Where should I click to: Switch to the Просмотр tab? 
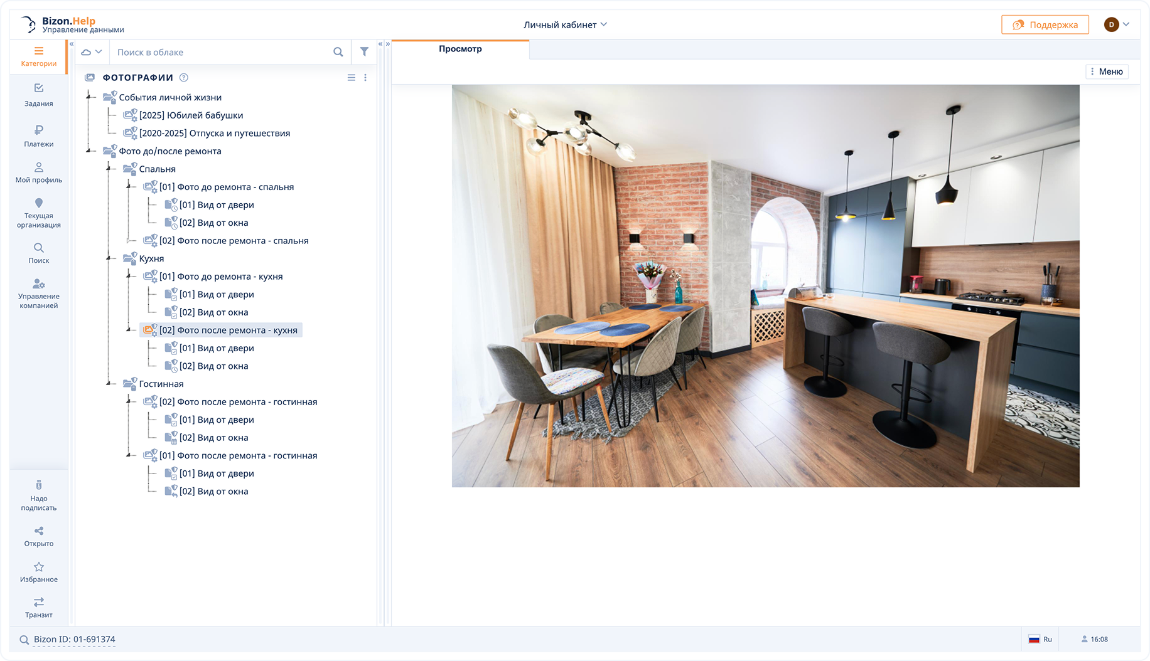[x=460, y=49]
